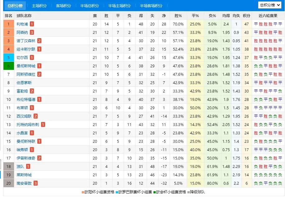Open the 半场总积分 tab
The height and width of the screenshot is (198, 285).
[x=90, y=6]
